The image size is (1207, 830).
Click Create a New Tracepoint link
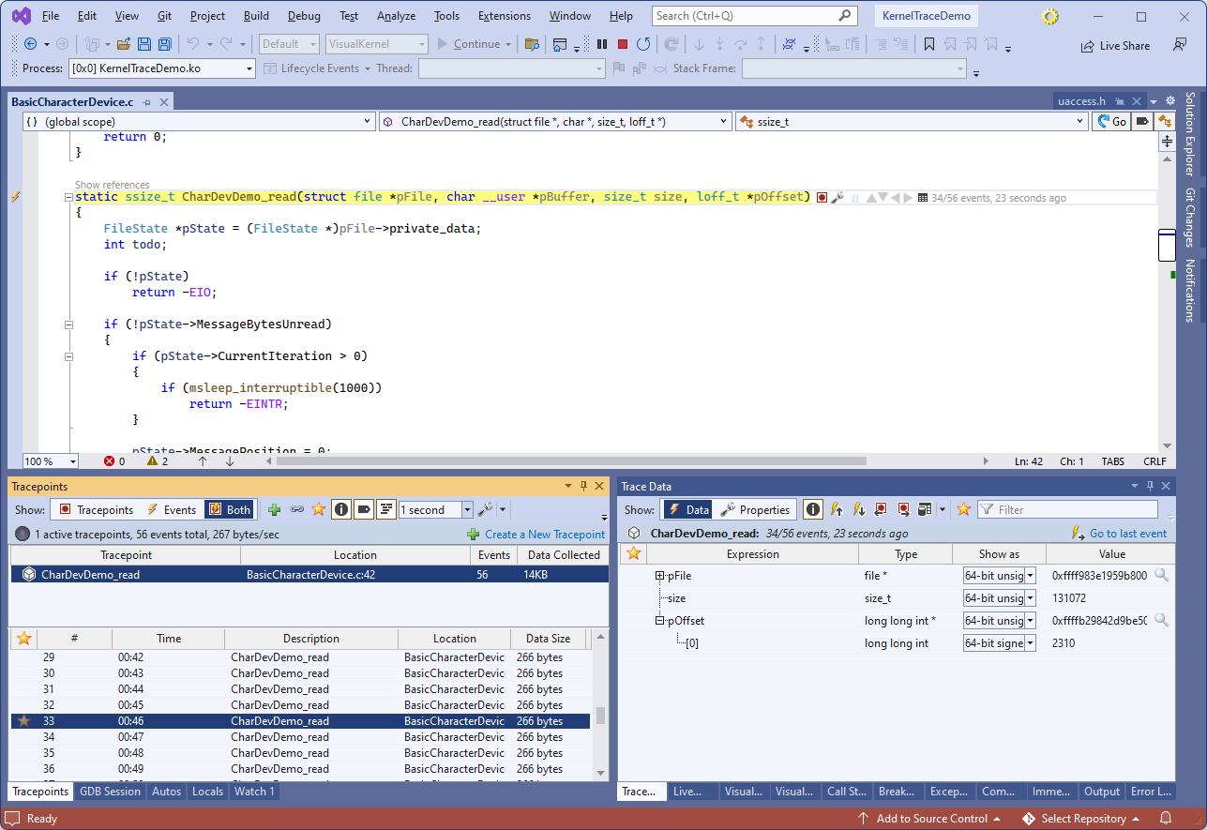[544, 534]
